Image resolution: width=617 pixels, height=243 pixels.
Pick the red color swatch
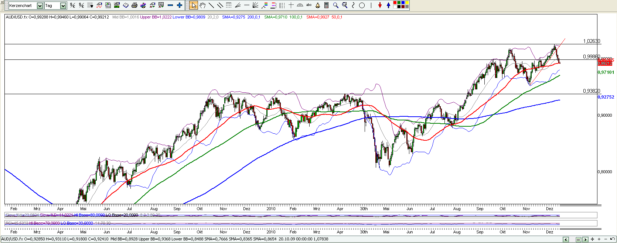point(395,3)
